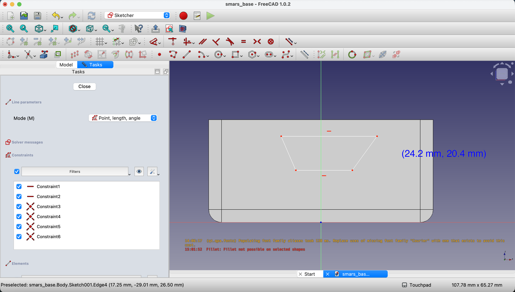Click the Close button in Tasks
The image size is (515, 292).
84,86
